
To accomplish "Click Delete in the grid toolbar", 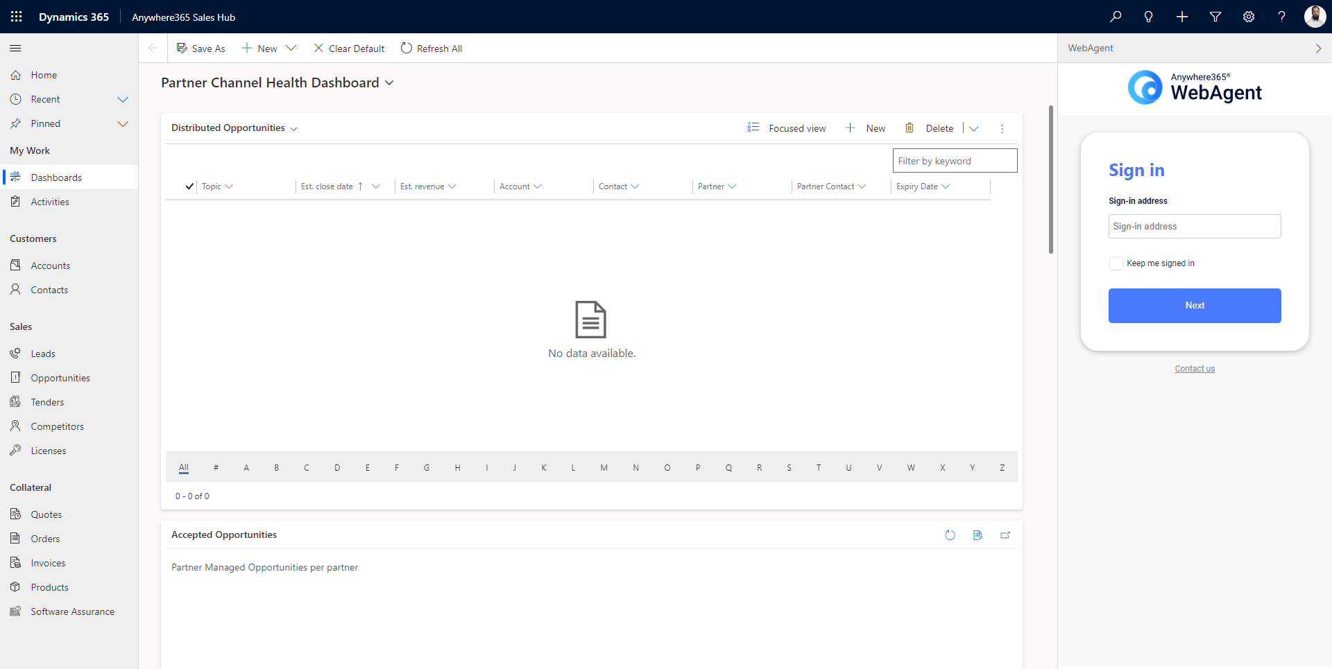I will click(x=929, y=128).
